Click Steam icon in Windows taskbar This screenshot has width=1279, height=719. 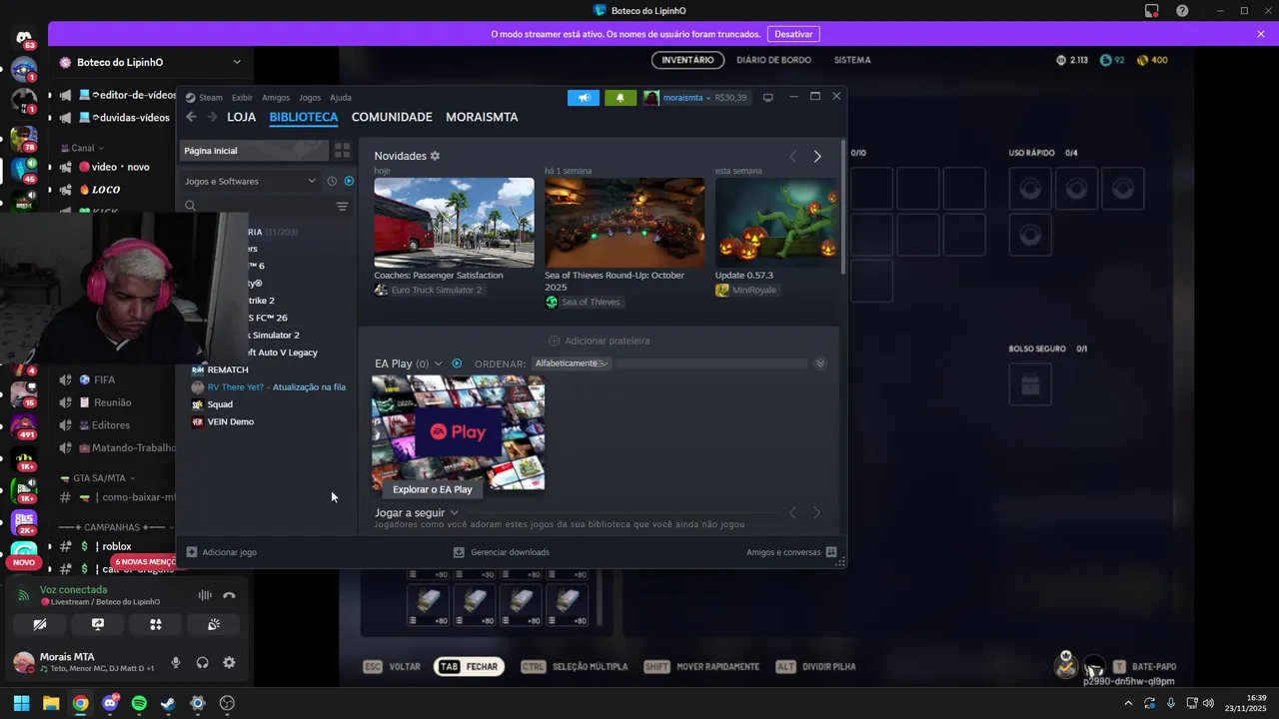pos(168,703)
